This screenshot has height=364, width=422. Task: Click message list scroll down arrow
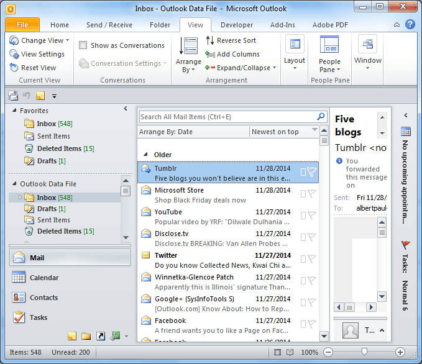[324, 336]
